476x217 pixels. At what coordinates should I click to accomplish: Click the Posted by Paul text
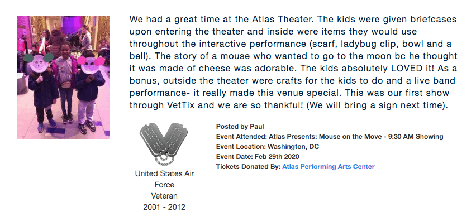click(240, 127)
